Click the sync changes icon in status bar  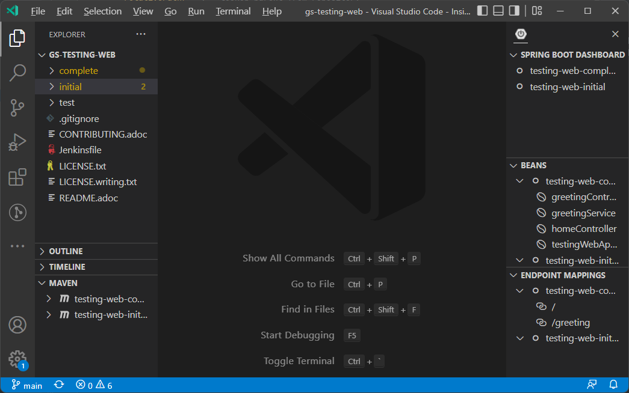pyautogui.click(x=58, y=385)
